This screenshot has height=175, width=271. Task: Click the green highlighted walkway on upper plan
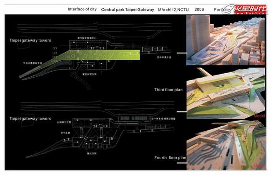104,55
